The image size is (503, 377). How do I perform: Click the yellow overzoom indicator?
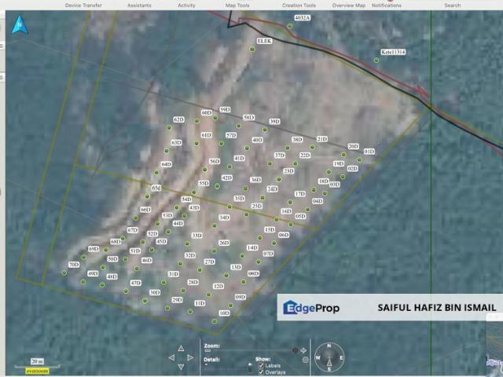click(x=37, y=372)
